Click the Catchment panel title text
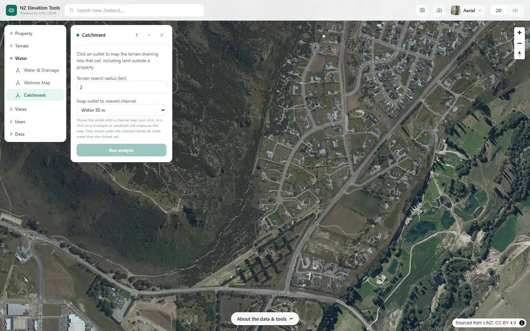The width and height of the screenshot is (530, 331). point(94,35)
